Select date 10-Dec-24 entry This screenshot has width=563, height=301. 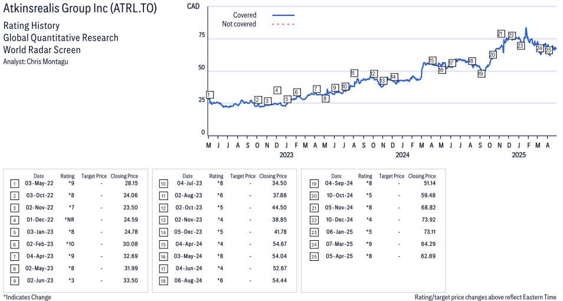[340, 220]
